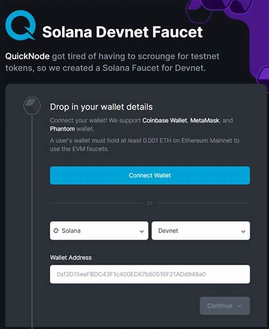Open the Solana blockchain dropdown
269x329 pixels.
pos(99,231)
